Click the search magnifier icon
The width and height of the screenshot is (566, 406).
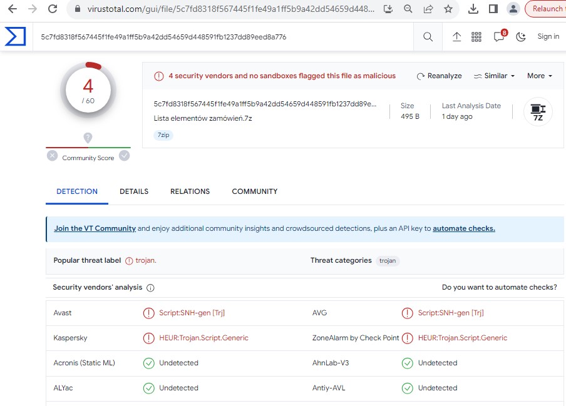tap(428, 37)
